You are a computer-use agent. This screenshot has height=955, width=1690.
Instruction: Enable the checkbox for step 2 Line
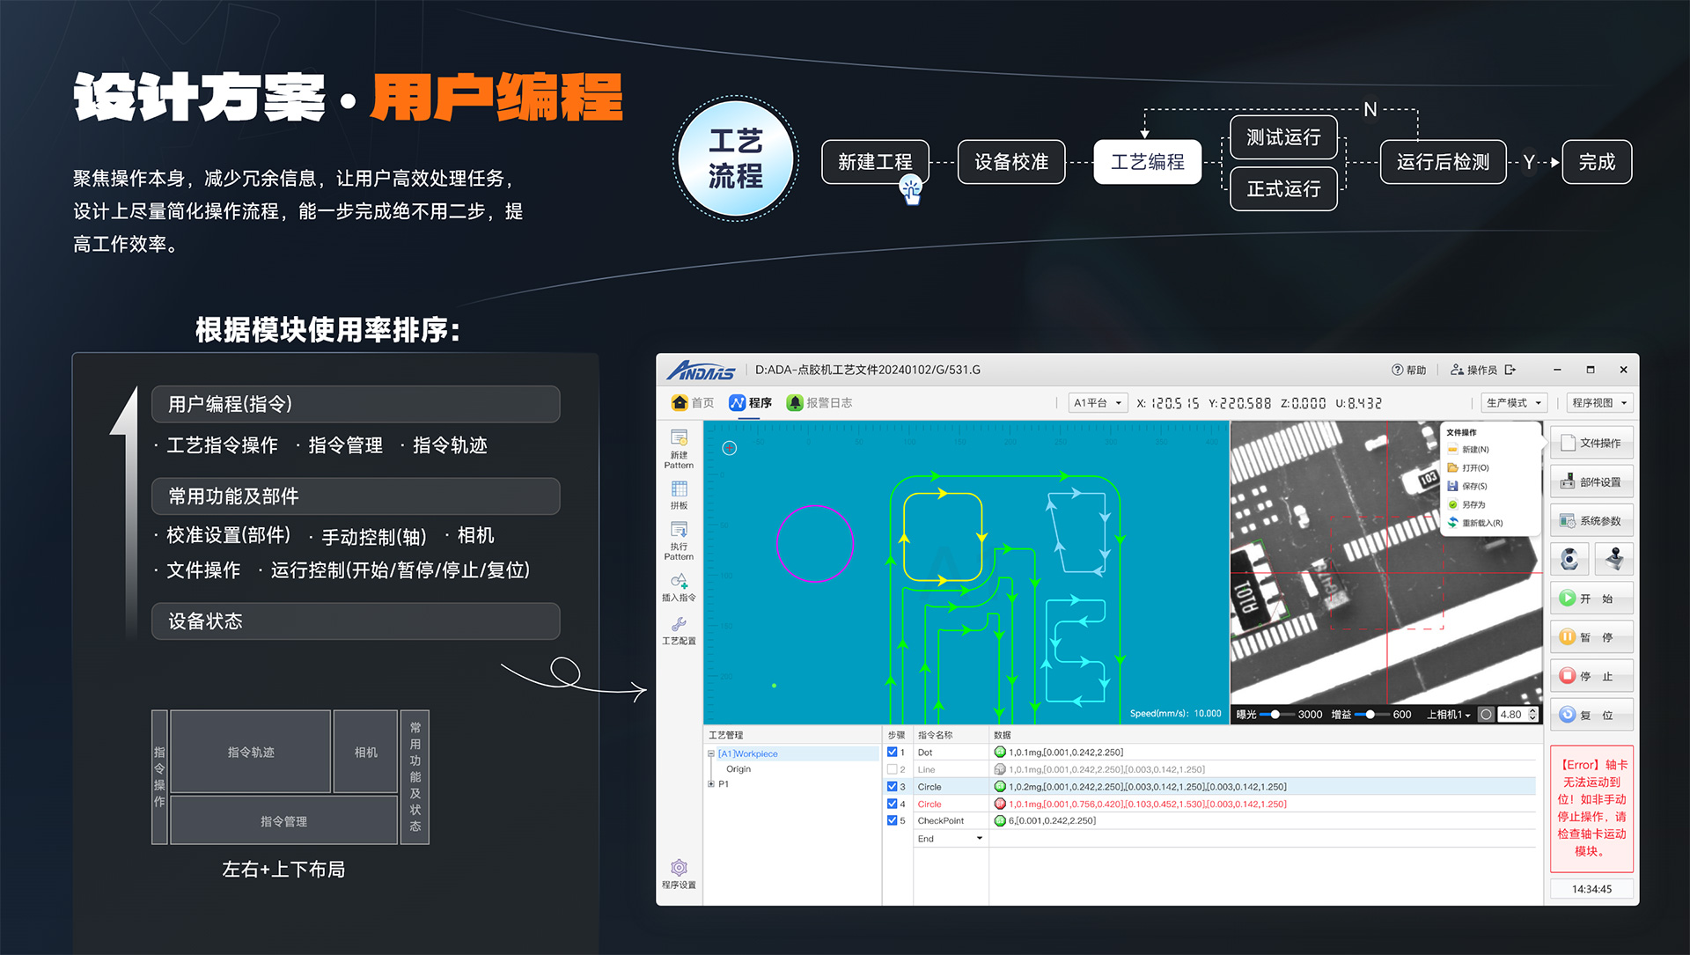point(892,768)
